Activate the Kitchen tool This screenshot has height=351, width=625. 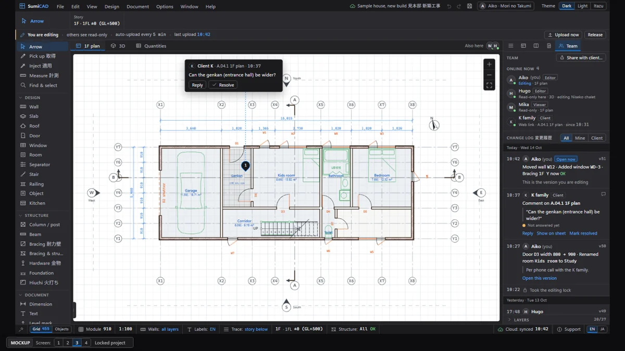tap(43, 203)
